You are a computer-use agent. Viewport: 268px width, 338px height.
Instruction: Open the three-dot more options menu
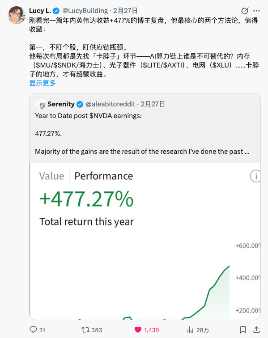[x=256, y=11]
